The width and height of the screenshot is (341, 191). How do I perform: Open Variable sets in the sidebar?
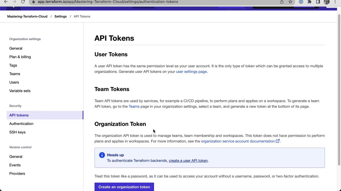coord(20,91)
